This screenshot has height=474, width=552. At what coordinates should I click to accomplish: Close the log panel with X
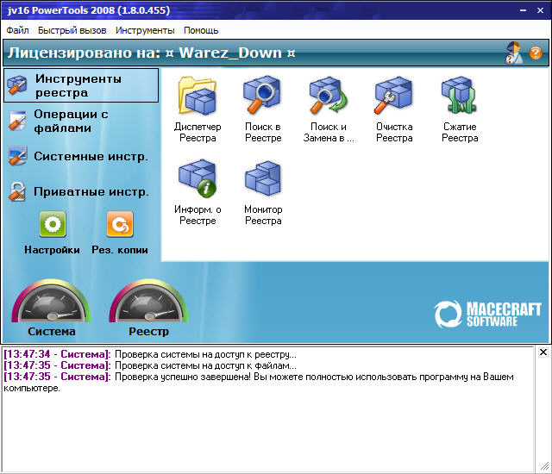coord(543,352)
